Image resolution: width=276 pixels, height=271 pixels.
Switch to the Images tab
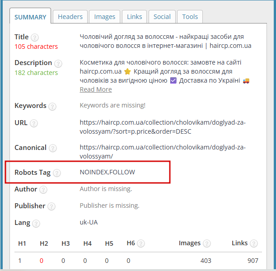pos(104,17)
